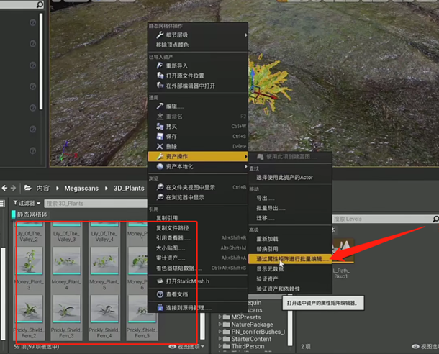Click the magnifier icon for 在文件夹视图中显示
Viewport: 439px width, 354px height.
[160, 187]
